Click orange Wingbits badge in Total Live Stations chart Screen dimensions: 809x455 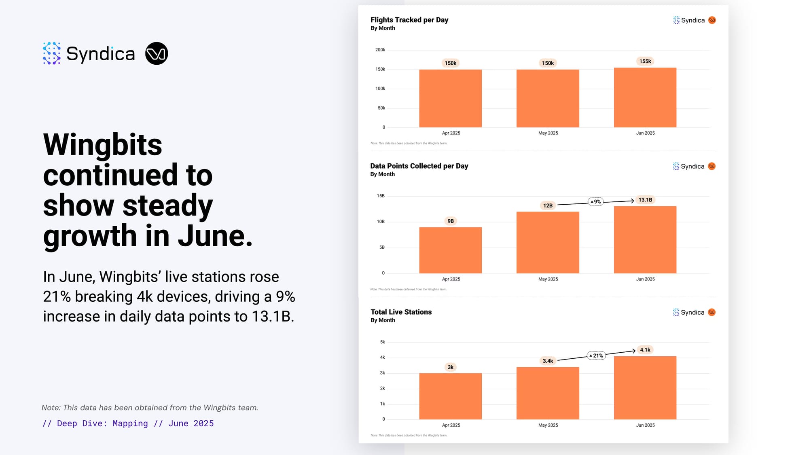coord(712,312)
